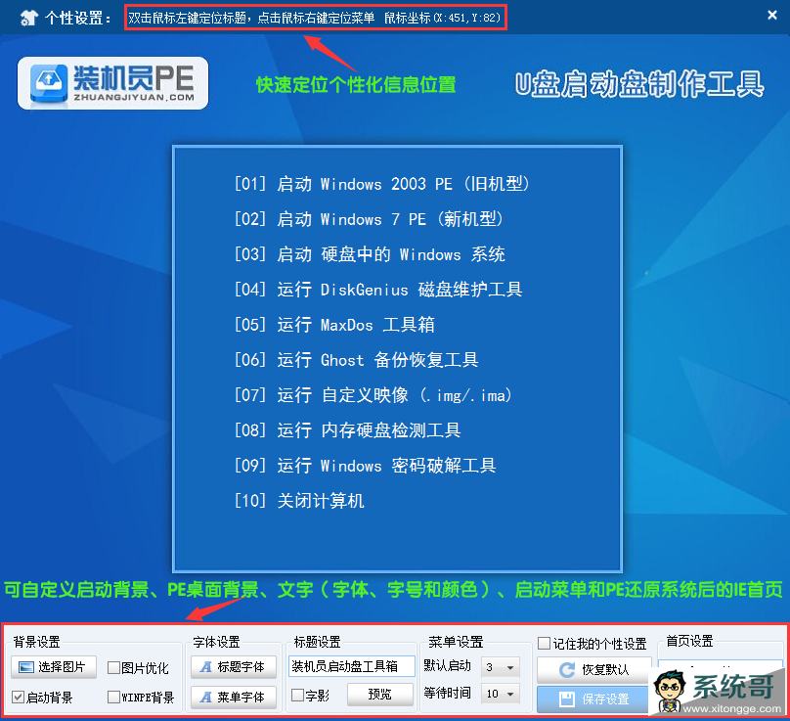Expand the 默认启动 dropdown showing 3
The image size is (790, 721).
point(501,667)
